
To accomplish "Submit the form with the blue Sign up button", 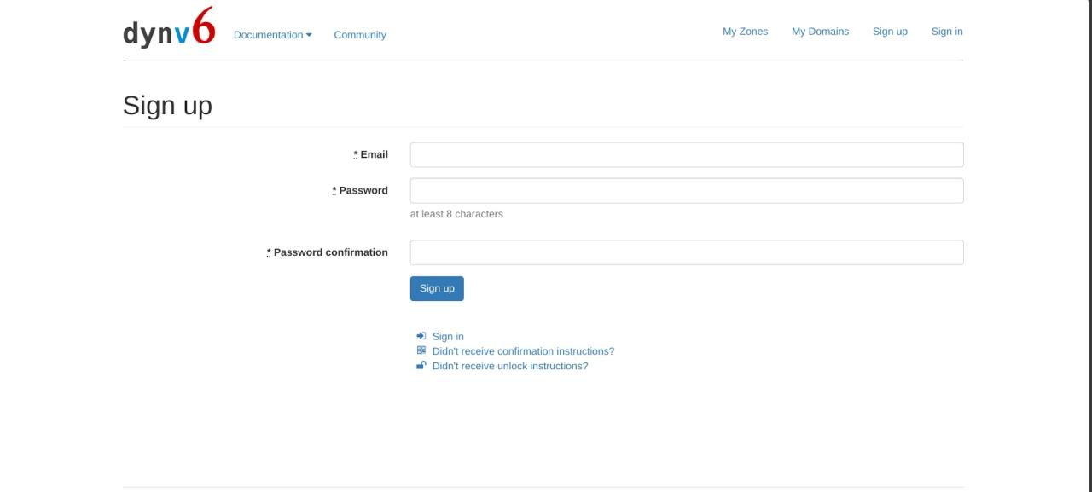I will coord(437,288).
